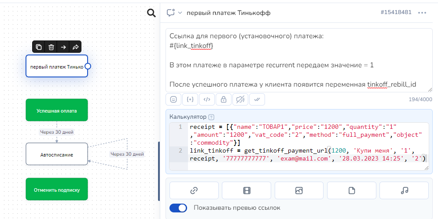Attach a link using the chain button
The height and width of the screenshot is (219, 438).
click(x=194, y=190)
